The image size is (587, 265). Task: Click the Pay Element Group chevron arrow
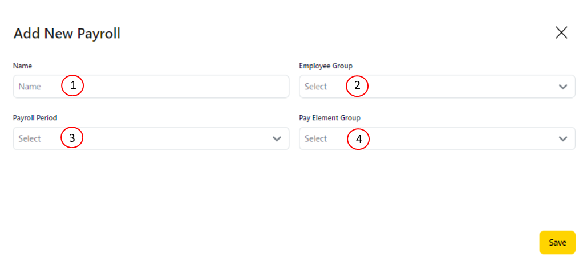(x=563, y=138)
